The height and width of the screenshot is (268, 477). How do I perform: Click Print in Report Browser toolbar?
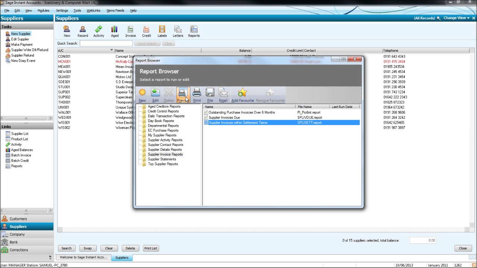click(197, 95)
